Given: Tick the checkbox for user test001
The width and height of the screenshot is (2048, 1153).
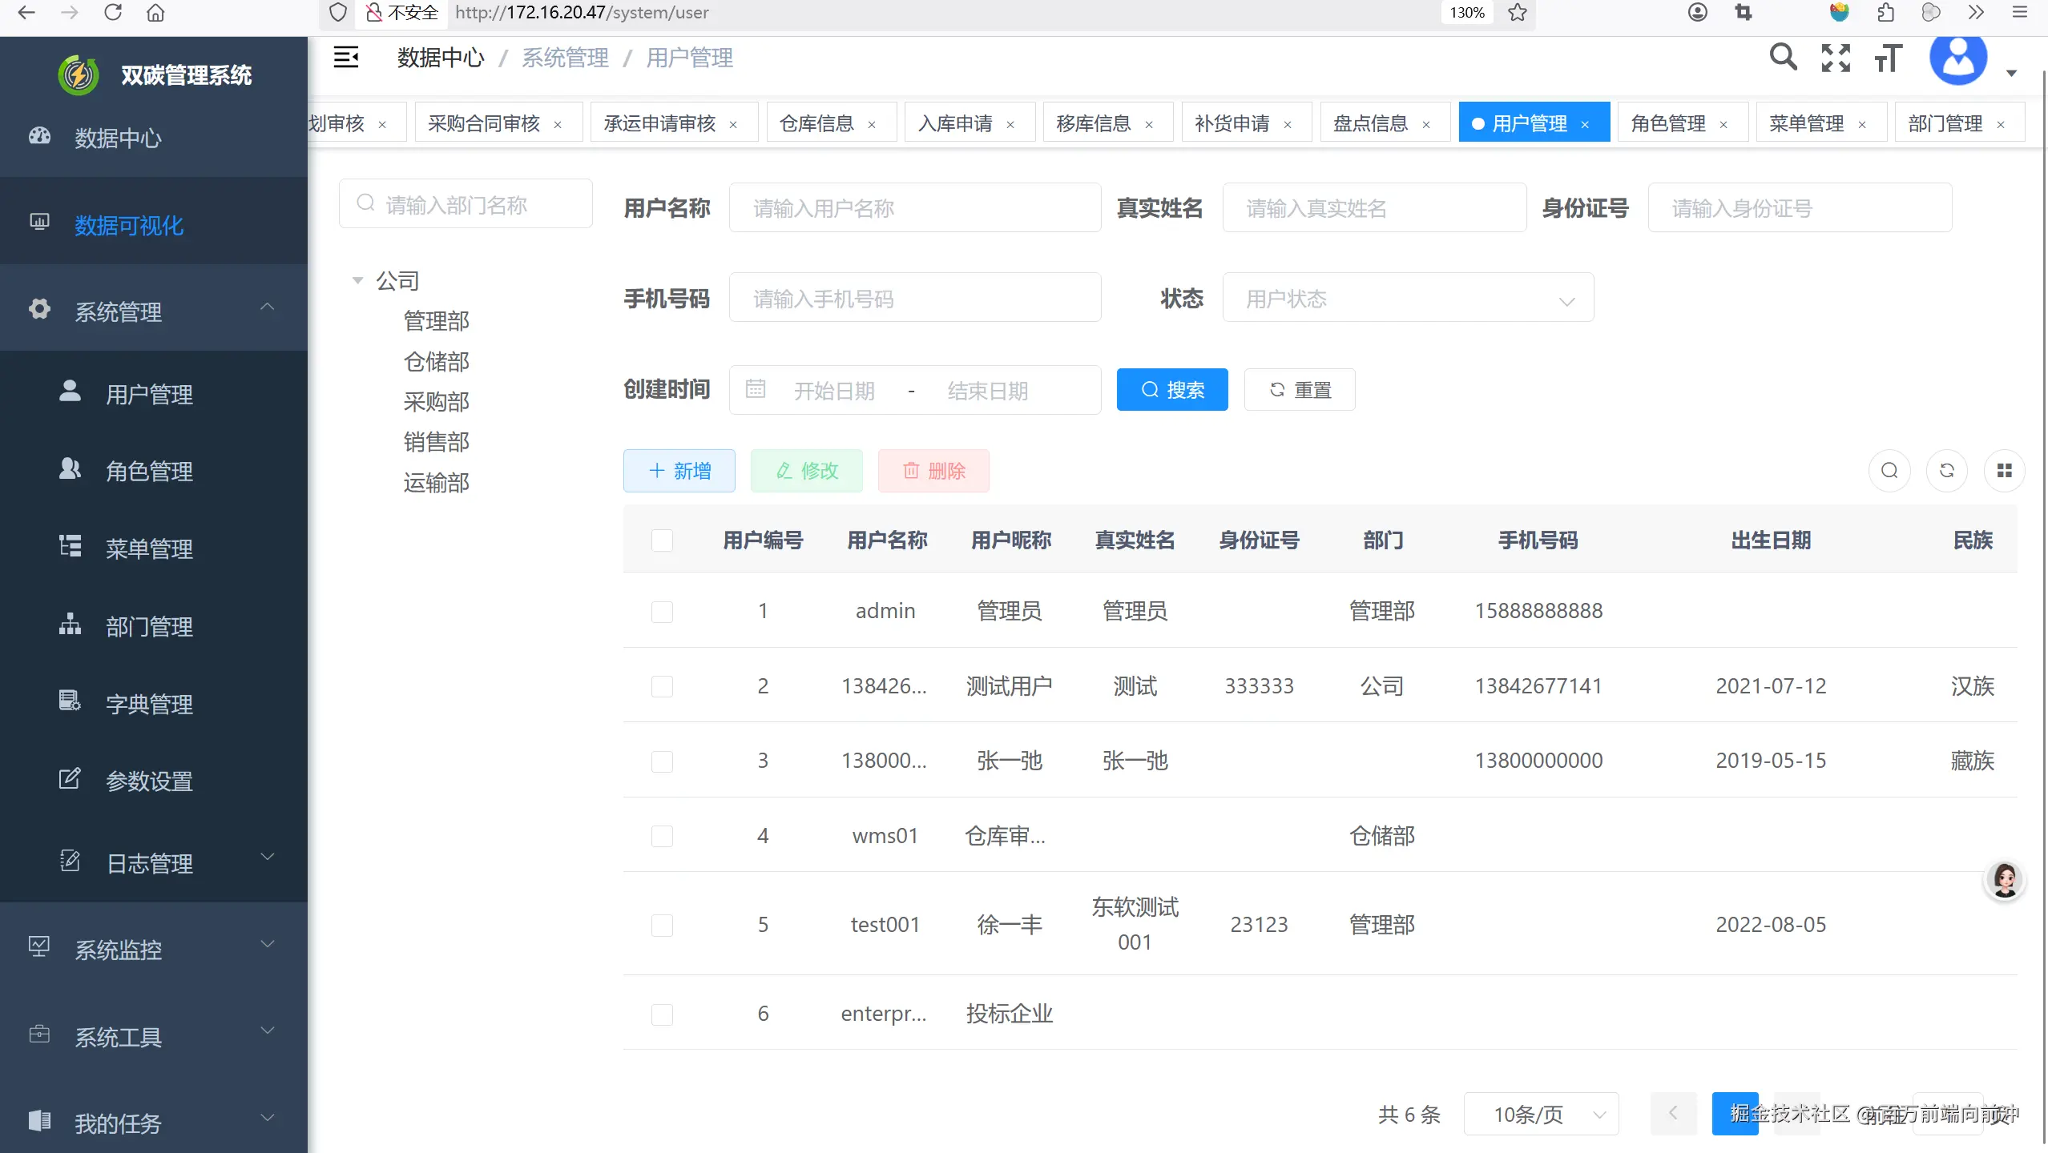Looking at the screenshot, I should coord(661,926).
